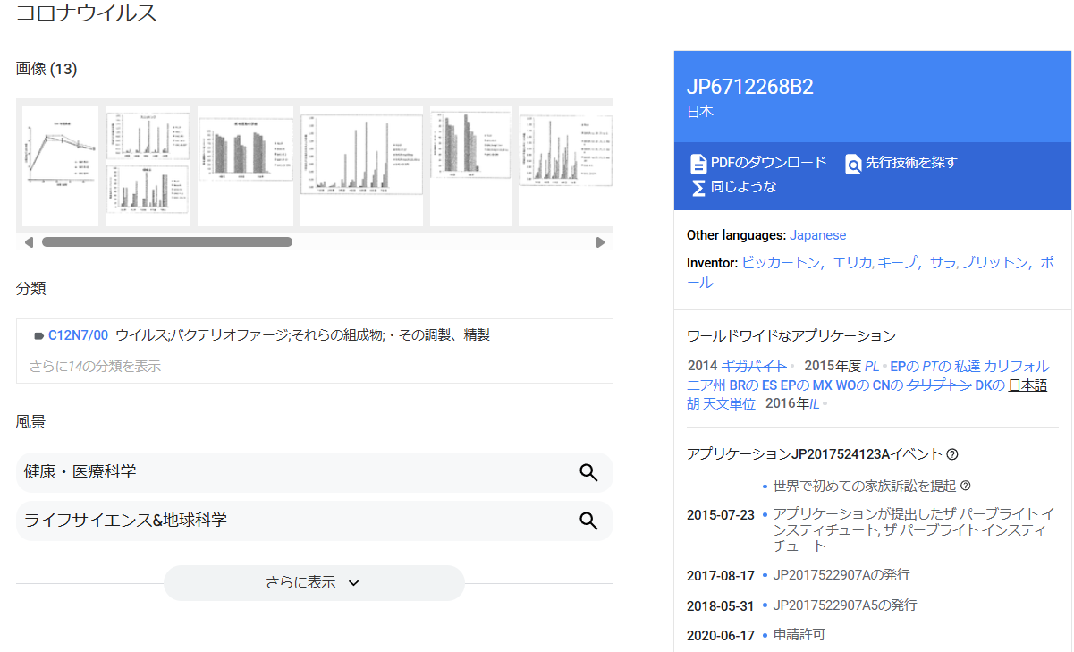The width and height of the screenshot is (1074, 652).
Task: Open the first line-graph image thumbnail
Action: 60,166
